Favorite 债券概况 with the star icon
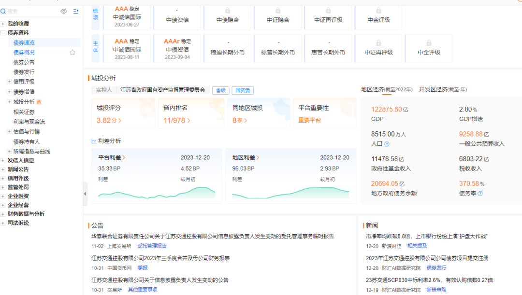The image size is (522, 295). (72, 52)
